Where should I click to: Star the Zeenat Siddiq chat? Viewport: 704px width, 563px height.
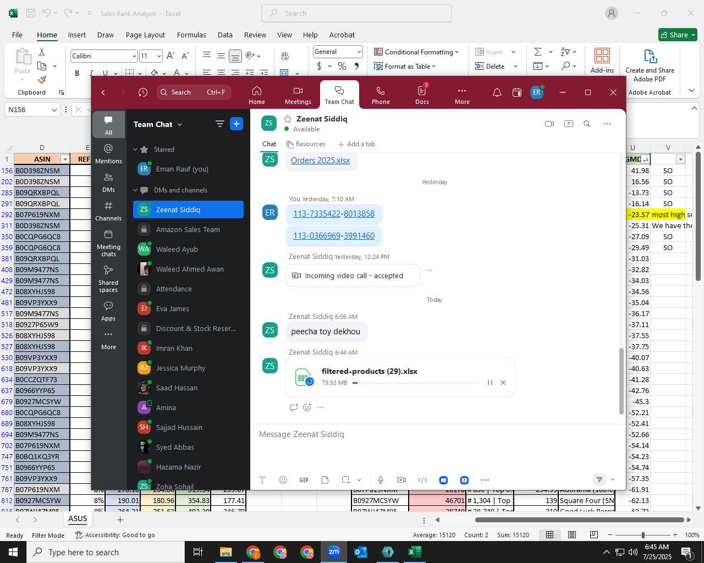coord(287,119)
